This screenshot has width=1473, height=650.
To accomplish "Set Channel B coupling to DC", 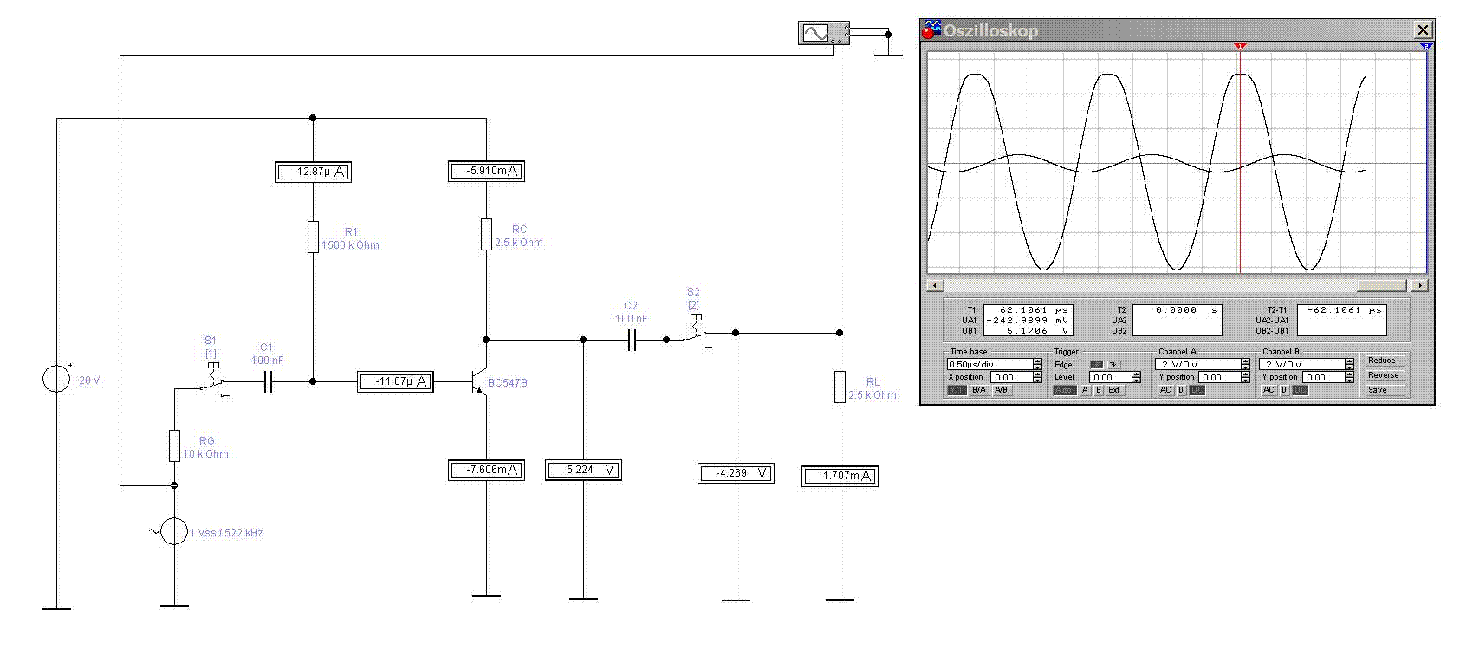I will (x=1301, y=390).
